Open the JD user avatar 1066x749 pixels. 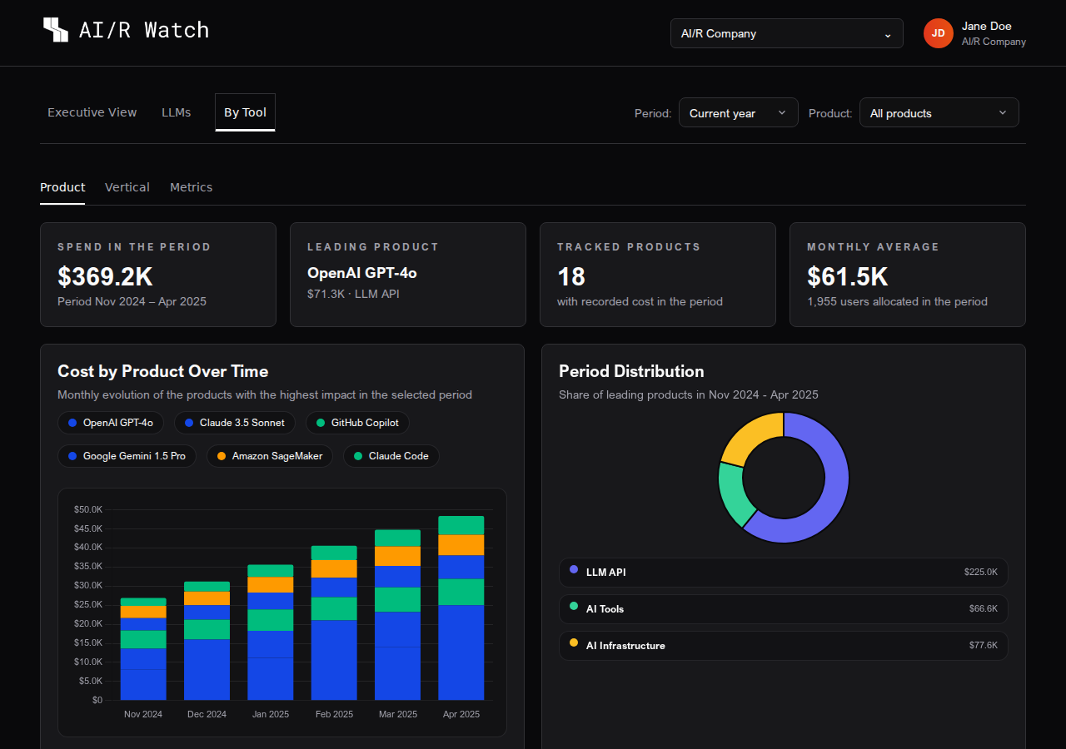click(x=939, y=33)
